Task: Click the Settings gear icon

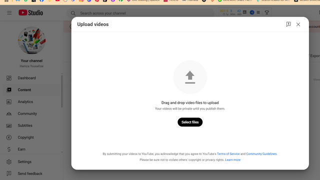Action: pos(9,162)
